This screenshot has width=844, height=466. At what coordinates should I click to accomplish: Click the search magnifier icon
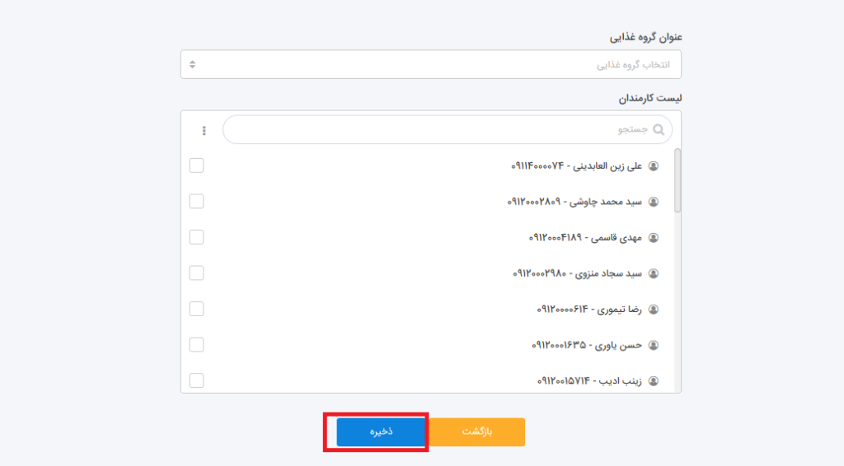tap(659, 130)
